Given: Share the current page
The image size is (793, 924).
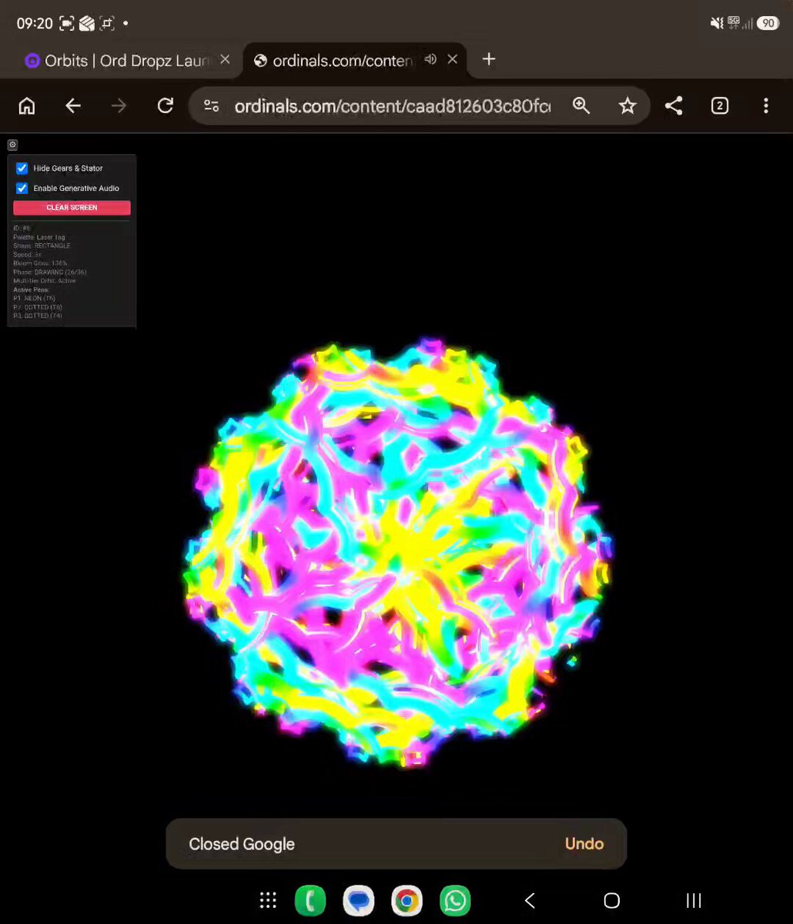Looking at the screenshot, I should coord(674,106).
